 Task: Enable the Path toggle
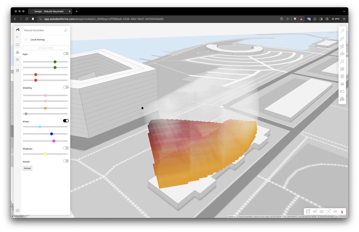click(x=66, y=54)
